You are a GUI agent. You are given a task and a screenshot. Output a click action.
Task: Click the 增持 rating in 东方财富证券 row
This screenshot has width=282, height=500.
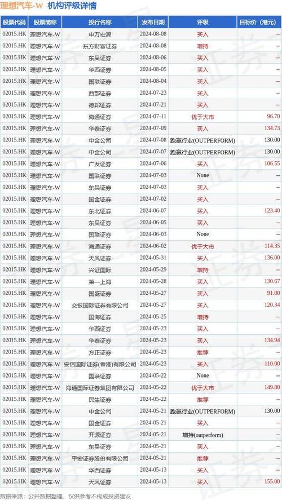point(202,46)
